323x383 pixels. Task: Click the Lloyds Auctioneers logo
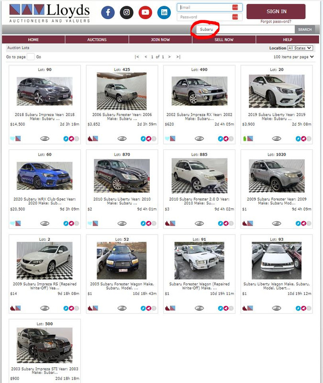pos(50,13)
